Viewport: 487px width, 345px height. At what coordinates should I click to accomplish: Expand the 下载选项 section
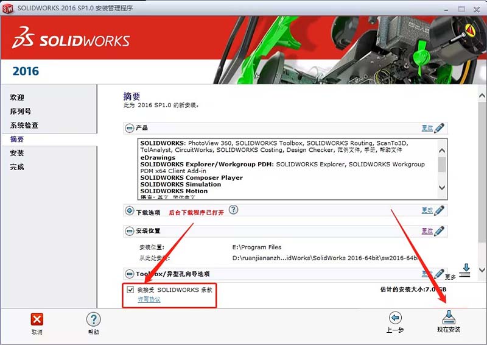[x=129, y=211]
